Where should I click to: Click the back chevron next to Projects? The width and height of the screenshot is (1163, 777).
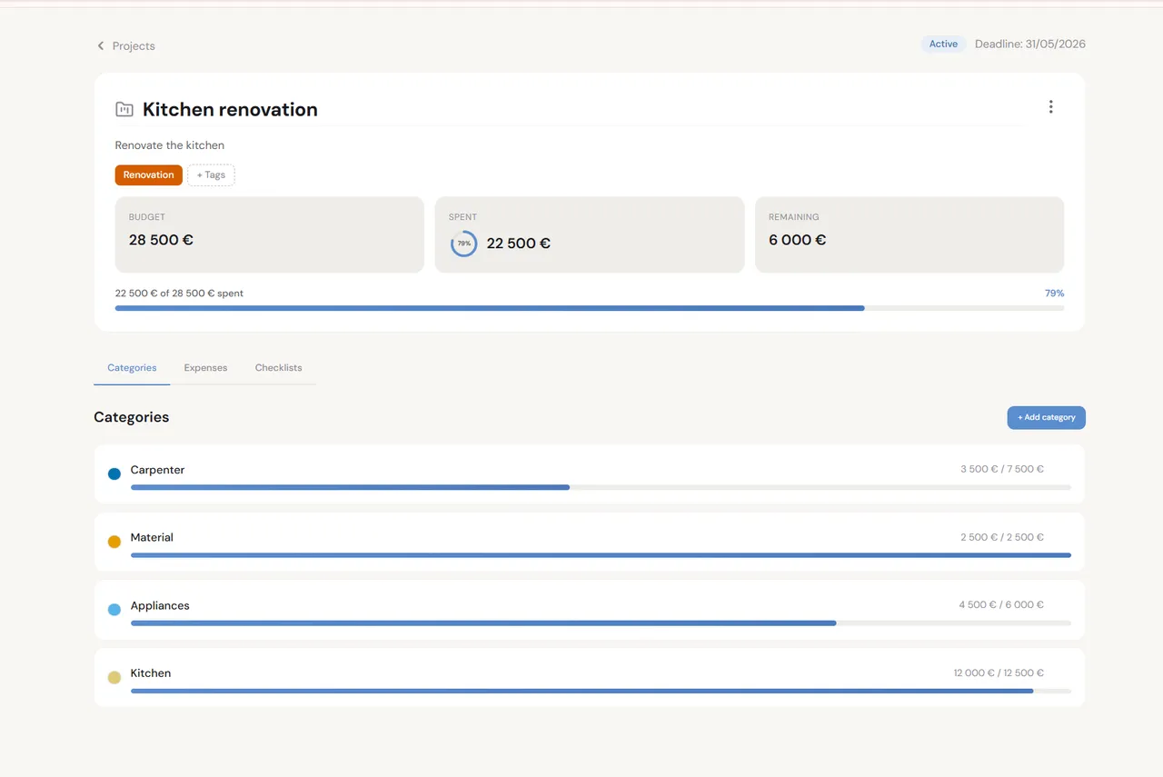pyautogui.click(x=101, y=45)
